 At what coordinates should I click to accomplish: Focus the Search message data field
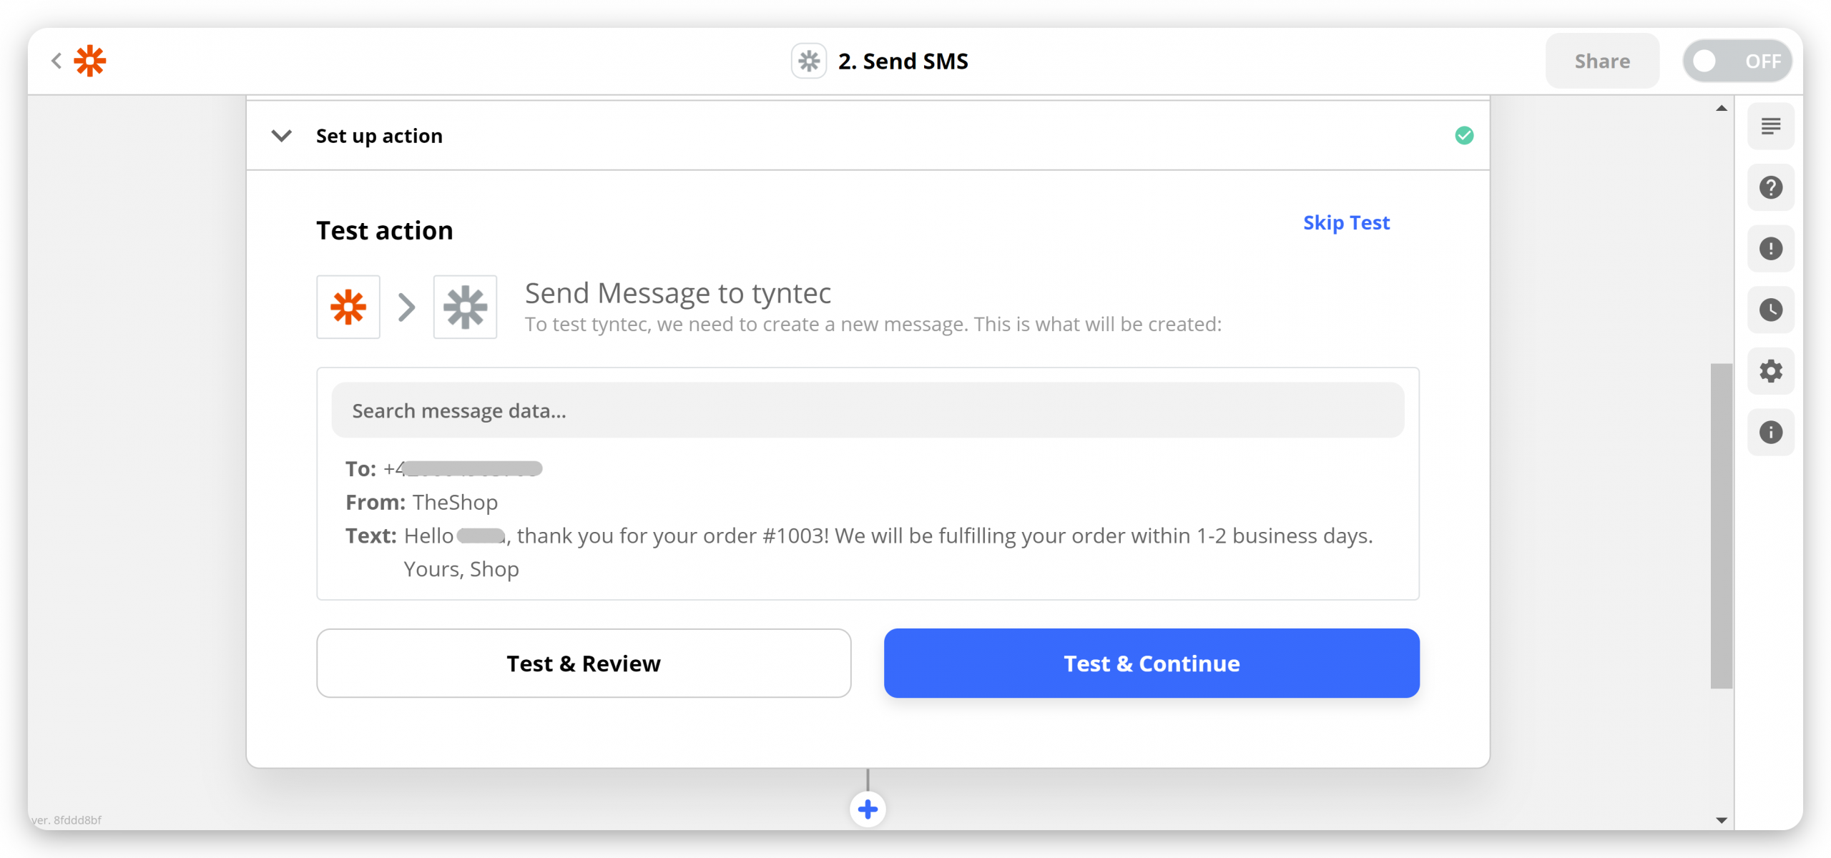tap(868, 410)
